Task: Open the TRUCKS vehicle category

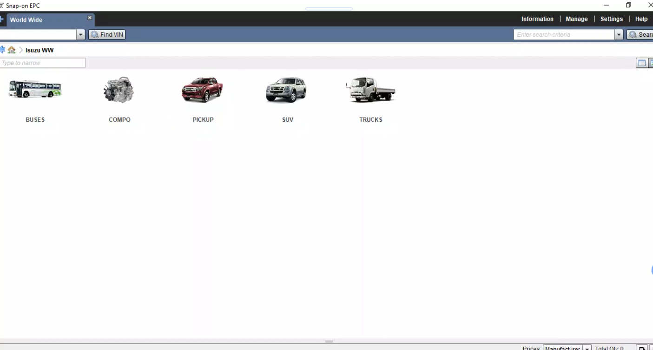Action: pyautogui.click(x=370, y=89)
